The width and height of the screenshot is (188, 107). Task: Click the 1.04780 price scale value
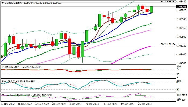coord(181,63)
